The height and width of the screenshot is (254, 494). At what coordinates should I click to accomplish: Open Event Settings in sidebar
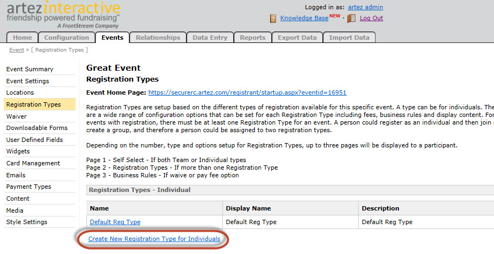(40, 81)
